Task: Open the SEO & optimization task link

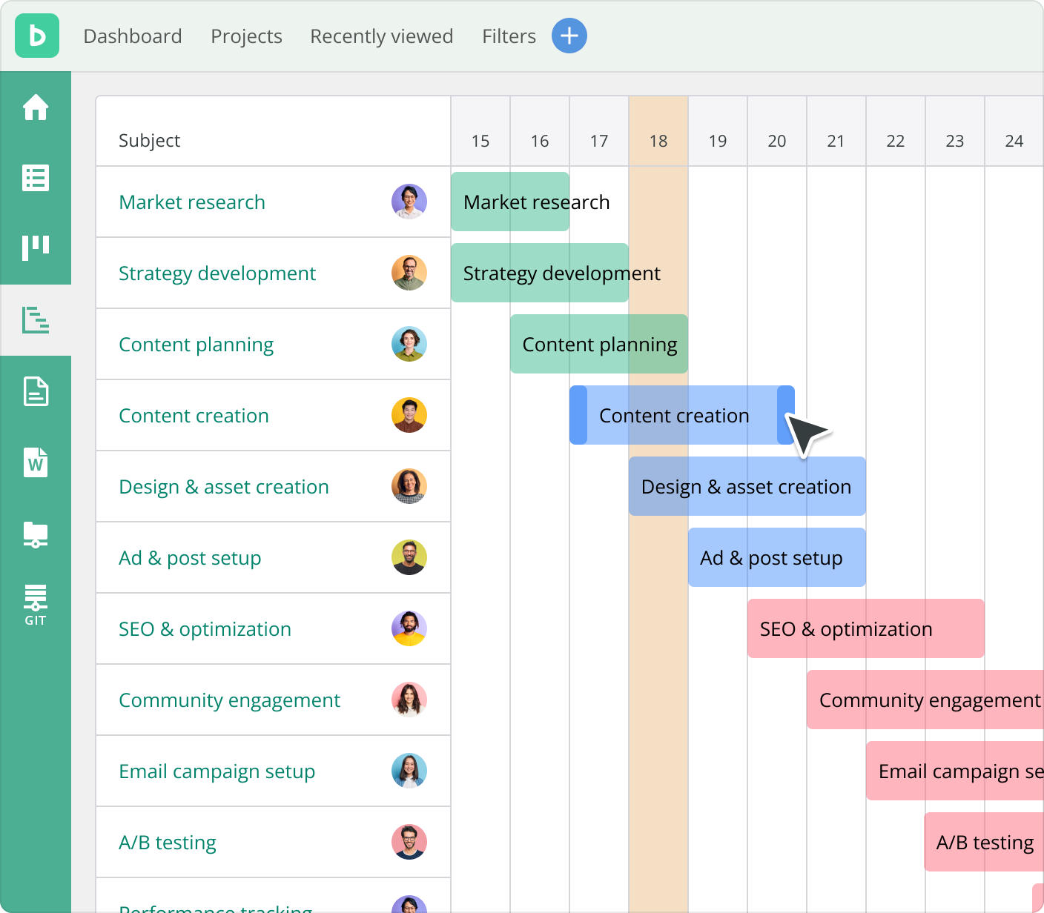Action: pos(205,628)
